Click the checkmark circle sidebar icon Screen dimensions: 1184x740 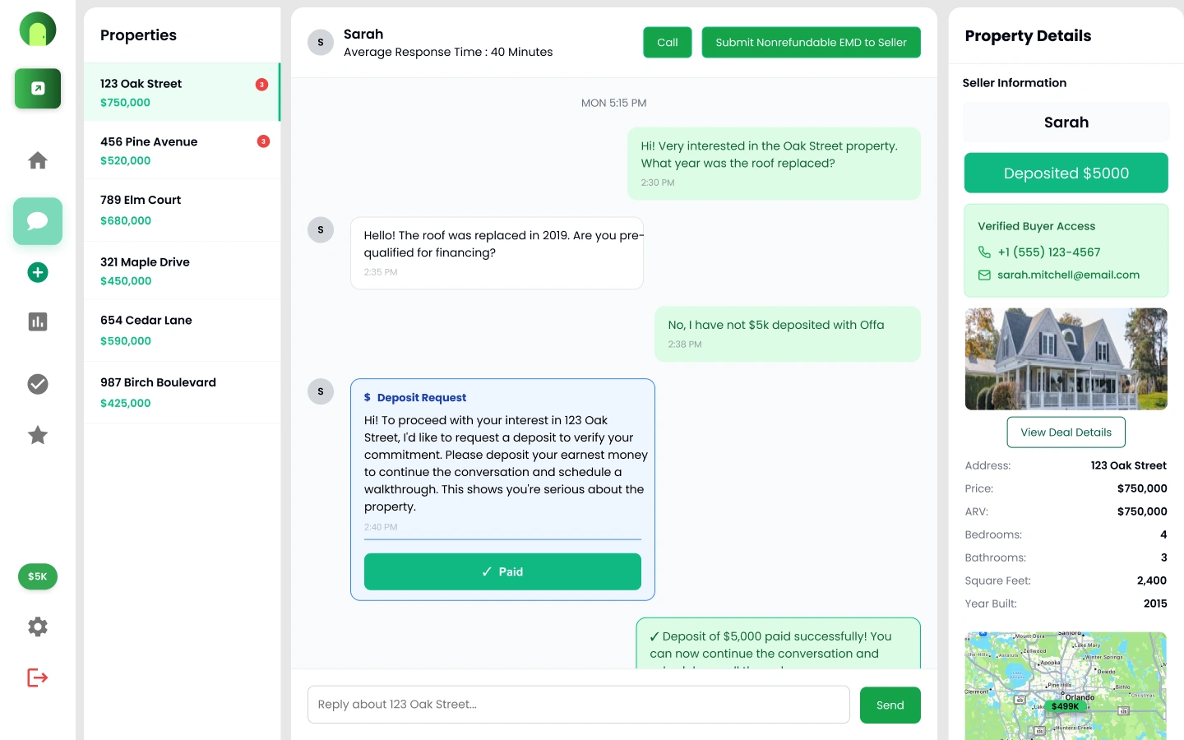coord(38,384)
